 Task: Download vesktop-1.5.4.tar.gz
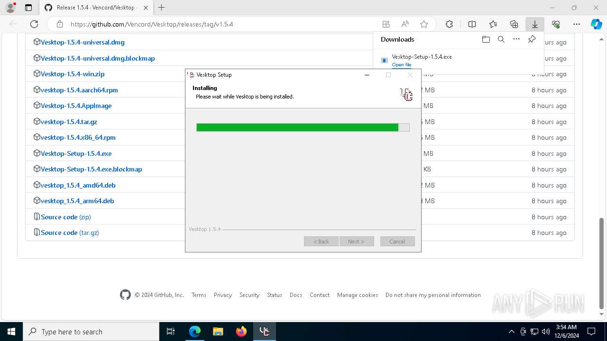(x=69, y=122)
